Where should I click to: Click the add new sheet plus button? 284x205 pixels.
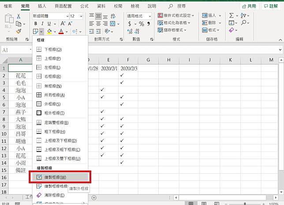coord(94,198)
